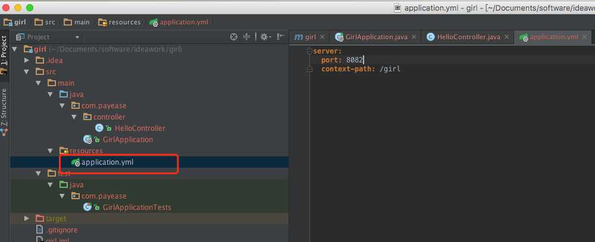Collapse the resources folder arrow

tap(51, 151)
